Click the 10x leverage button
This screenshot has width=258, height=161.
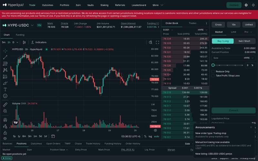233,25
